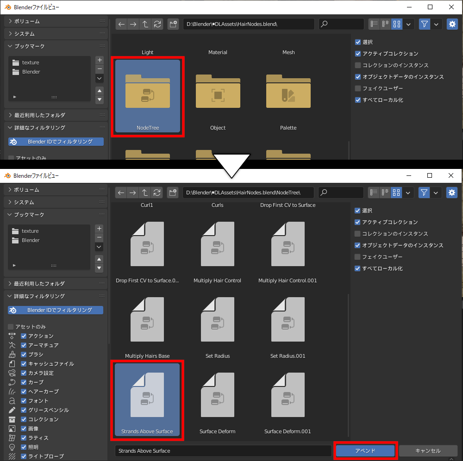Refresh the file list

[x=157, y=24]
